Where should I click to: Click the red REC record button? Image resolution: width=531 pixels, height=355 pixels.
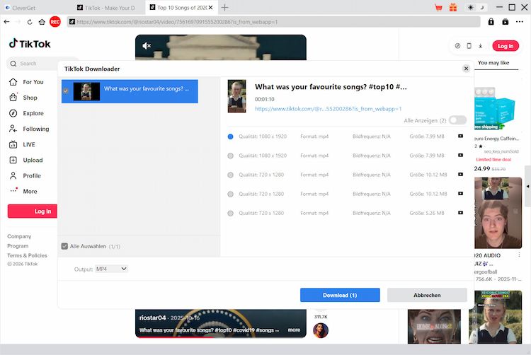(x=55, y=22)
